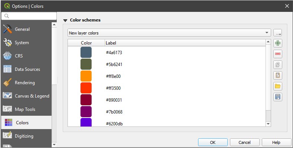Click the #4a6173 label text
Screen dimensions: 293x148
pyautogui.click(x=114, y=53)
